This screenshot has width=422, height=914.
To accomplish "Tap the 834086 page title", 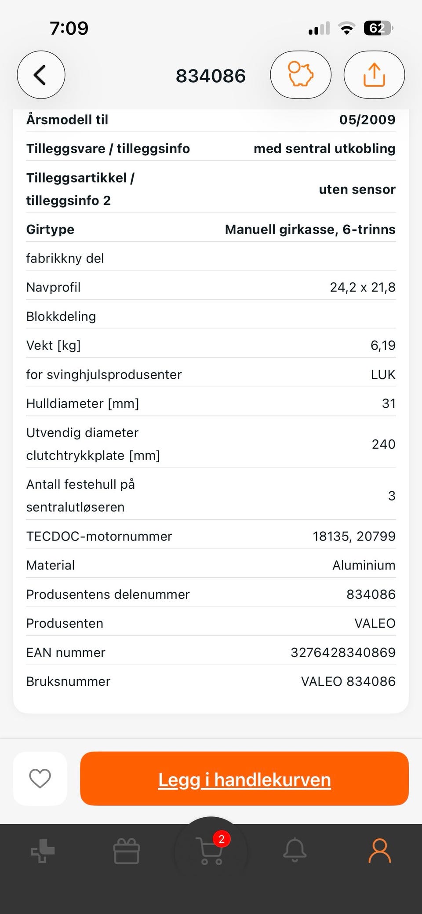I will [x=211, y=76].
